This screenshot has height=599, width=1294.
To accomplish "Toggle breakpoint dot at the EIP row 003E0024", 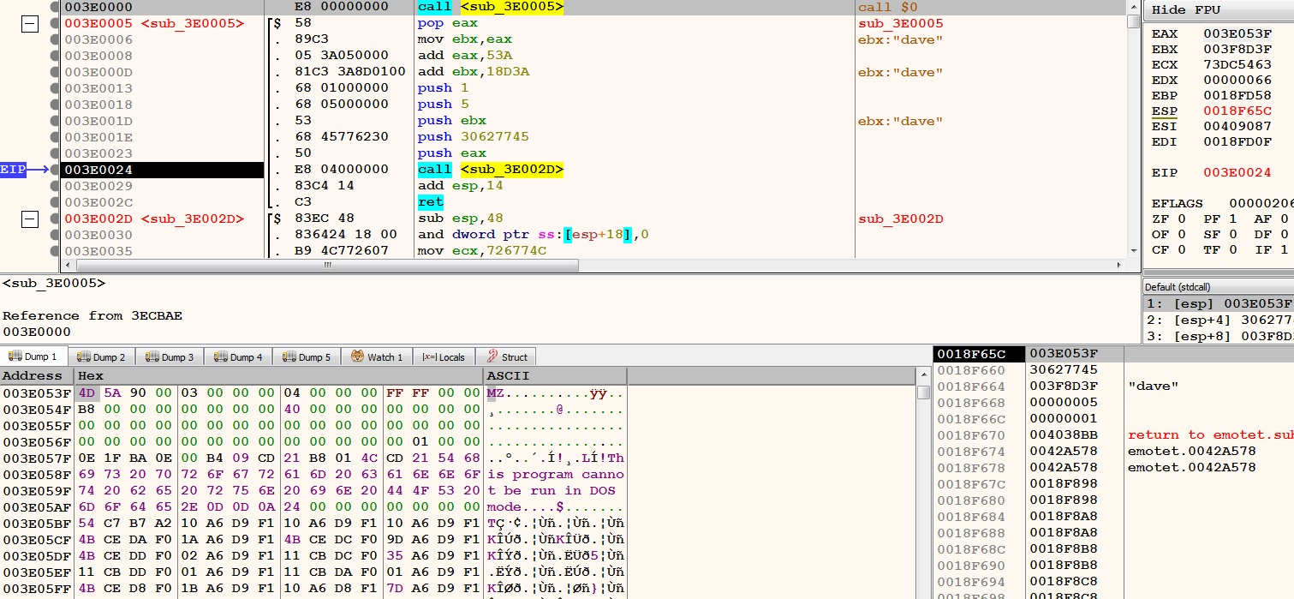I will tap(55, 170).
